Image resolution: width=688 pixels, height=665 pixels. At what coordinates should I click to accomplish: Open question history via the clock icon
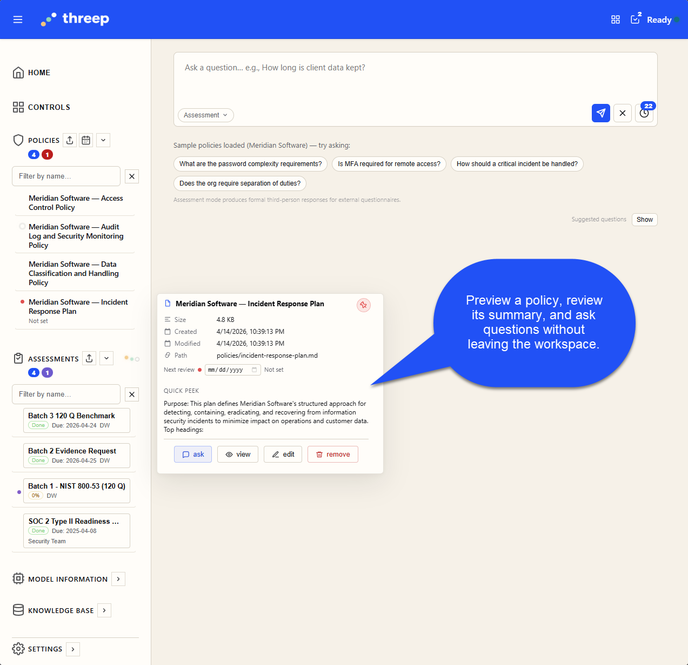pos(644,114)
